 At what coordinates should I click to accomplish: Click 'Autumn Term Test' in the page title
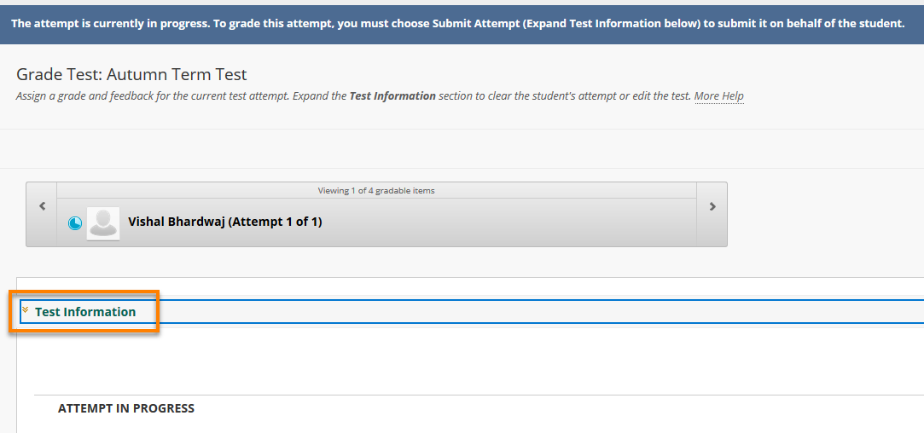point(177,75)
